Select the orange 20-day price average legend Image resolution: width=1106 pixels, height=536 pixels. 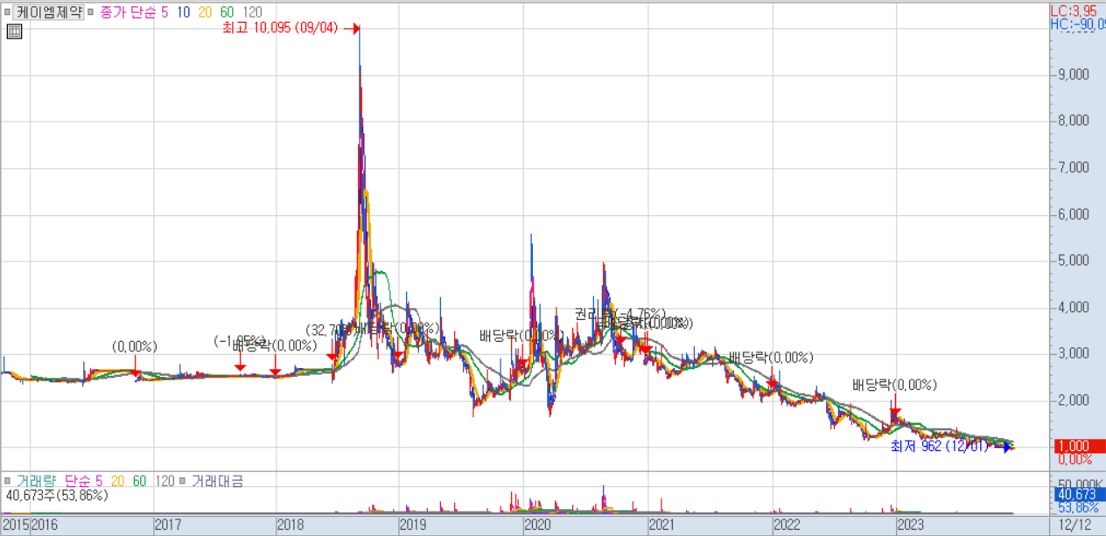click(205, 12)
